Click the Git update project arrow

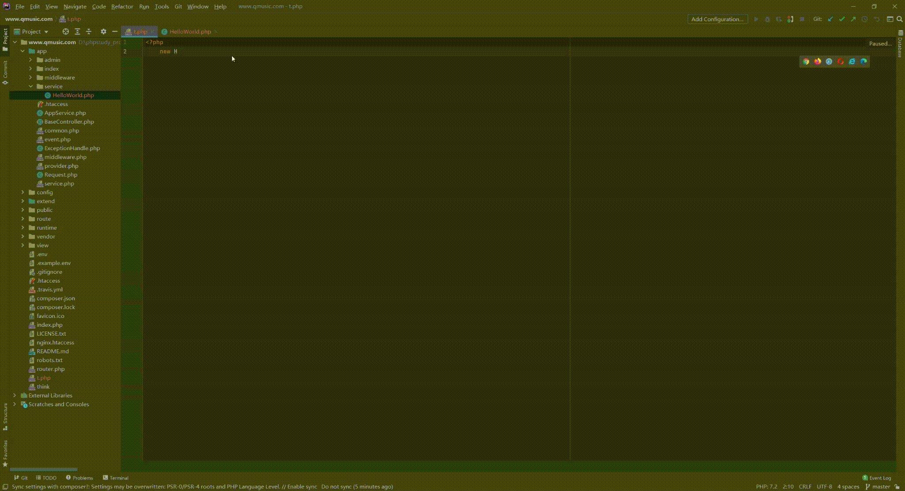830,19
